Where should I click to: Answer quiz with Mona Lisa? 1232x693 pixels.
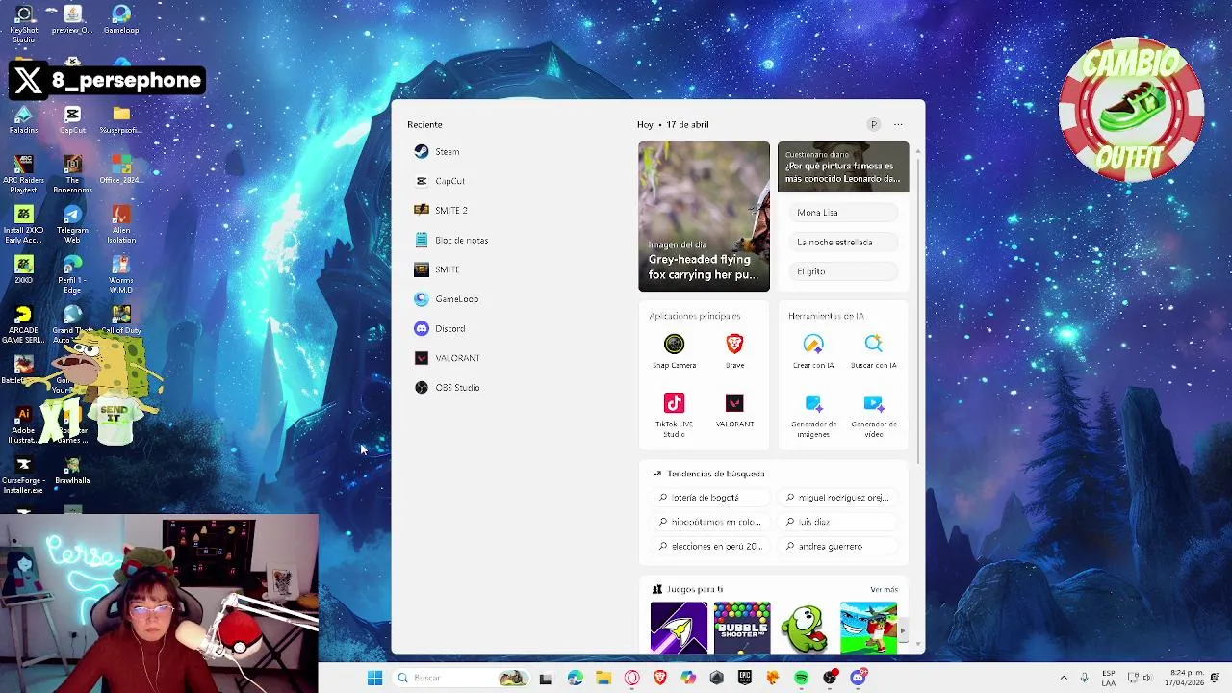click(843, 213)
